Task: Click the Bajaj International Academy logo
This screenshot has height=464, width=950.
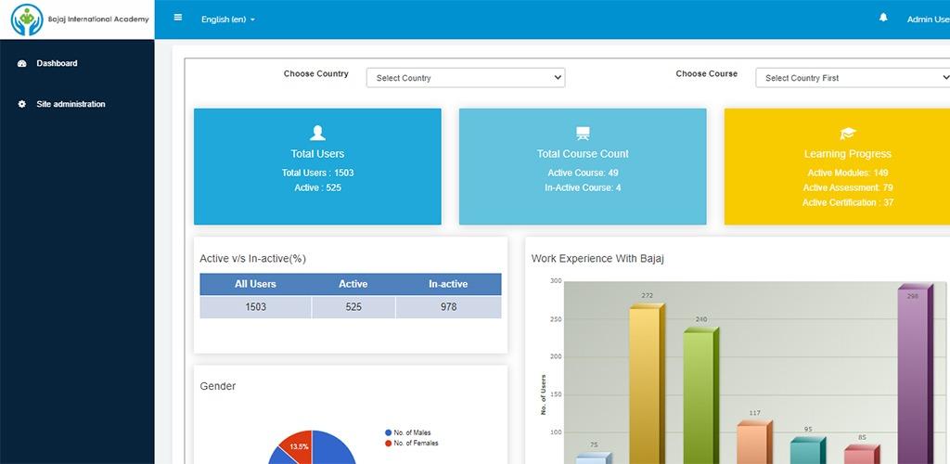Action: click(80, 19)
